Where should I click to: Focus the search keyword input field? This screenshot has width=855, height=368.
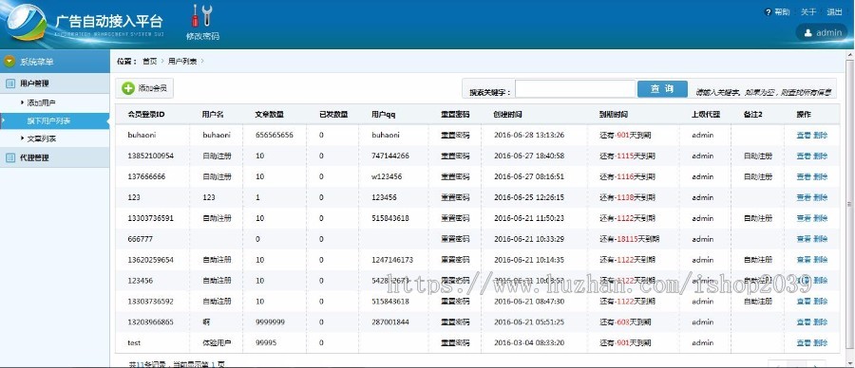click(576, 89)
